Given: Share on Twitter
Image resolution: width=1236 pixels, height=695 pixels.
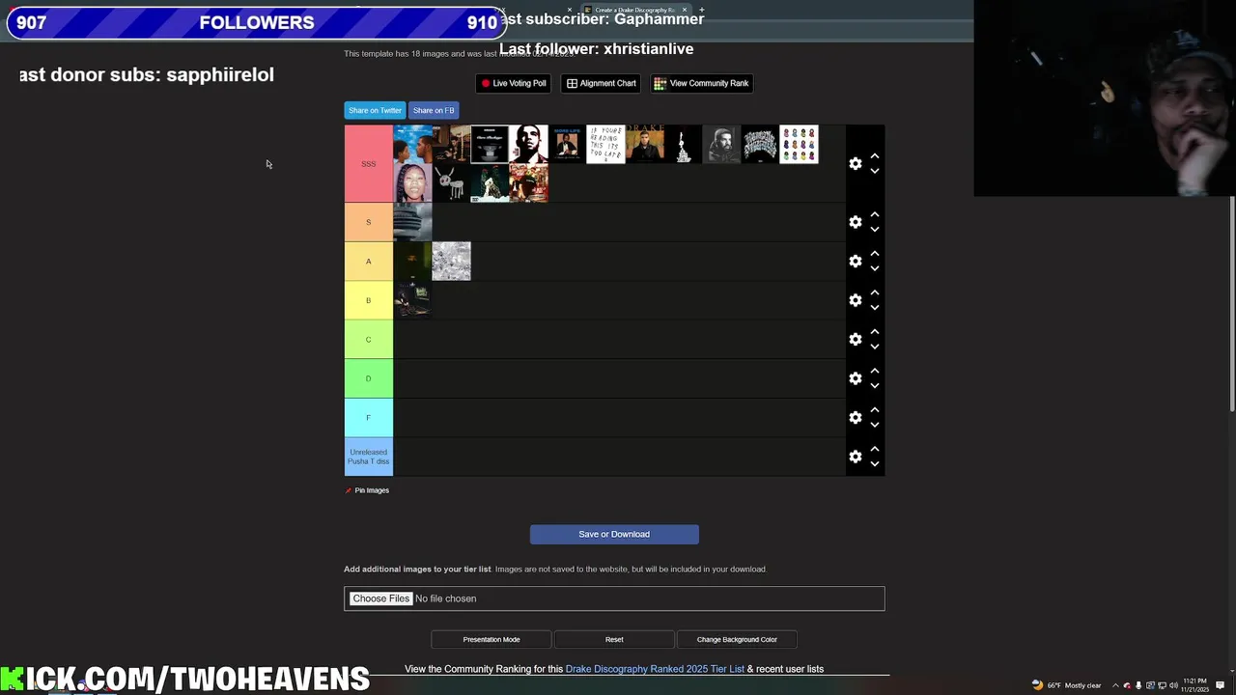Looking at the screenshot, I should [375, 110].
